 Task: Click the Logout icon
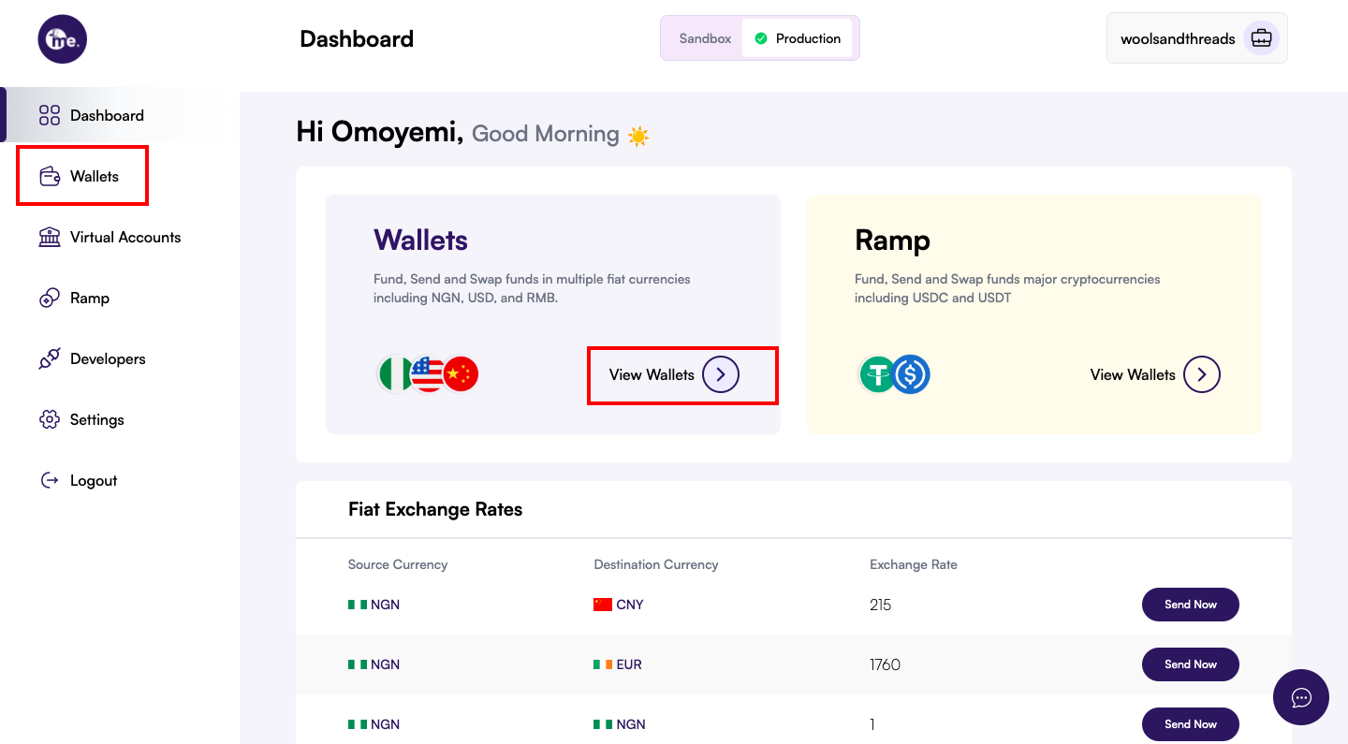click(49, 480)
